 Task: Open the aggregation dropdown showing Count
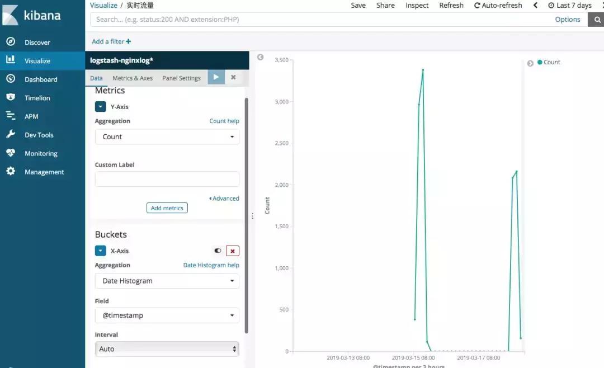(x=167, y=136)
